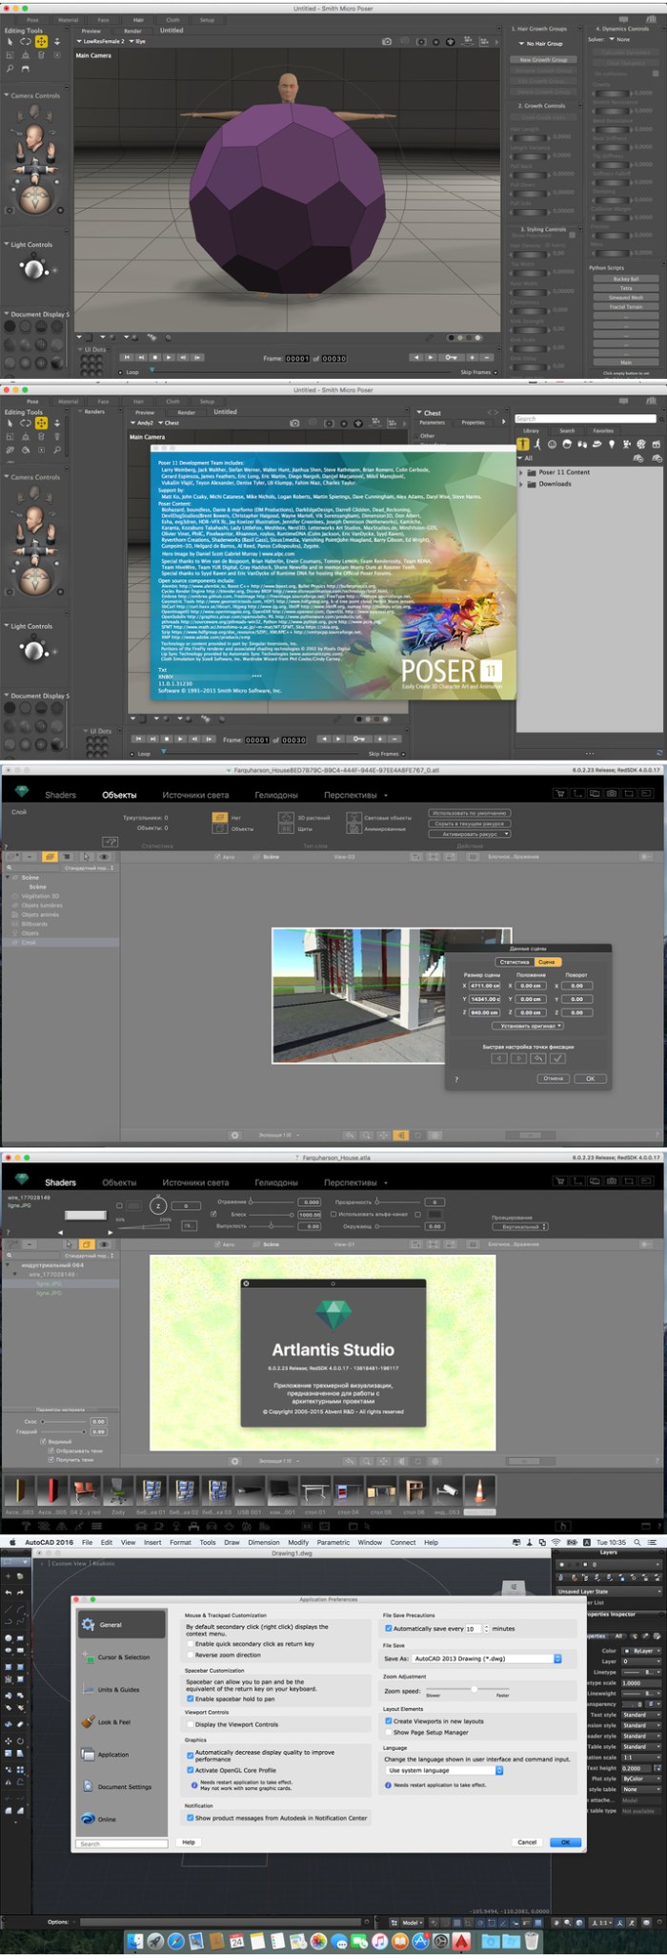Toggle 'Использовать альфа-канал' checkbox

333,1214
